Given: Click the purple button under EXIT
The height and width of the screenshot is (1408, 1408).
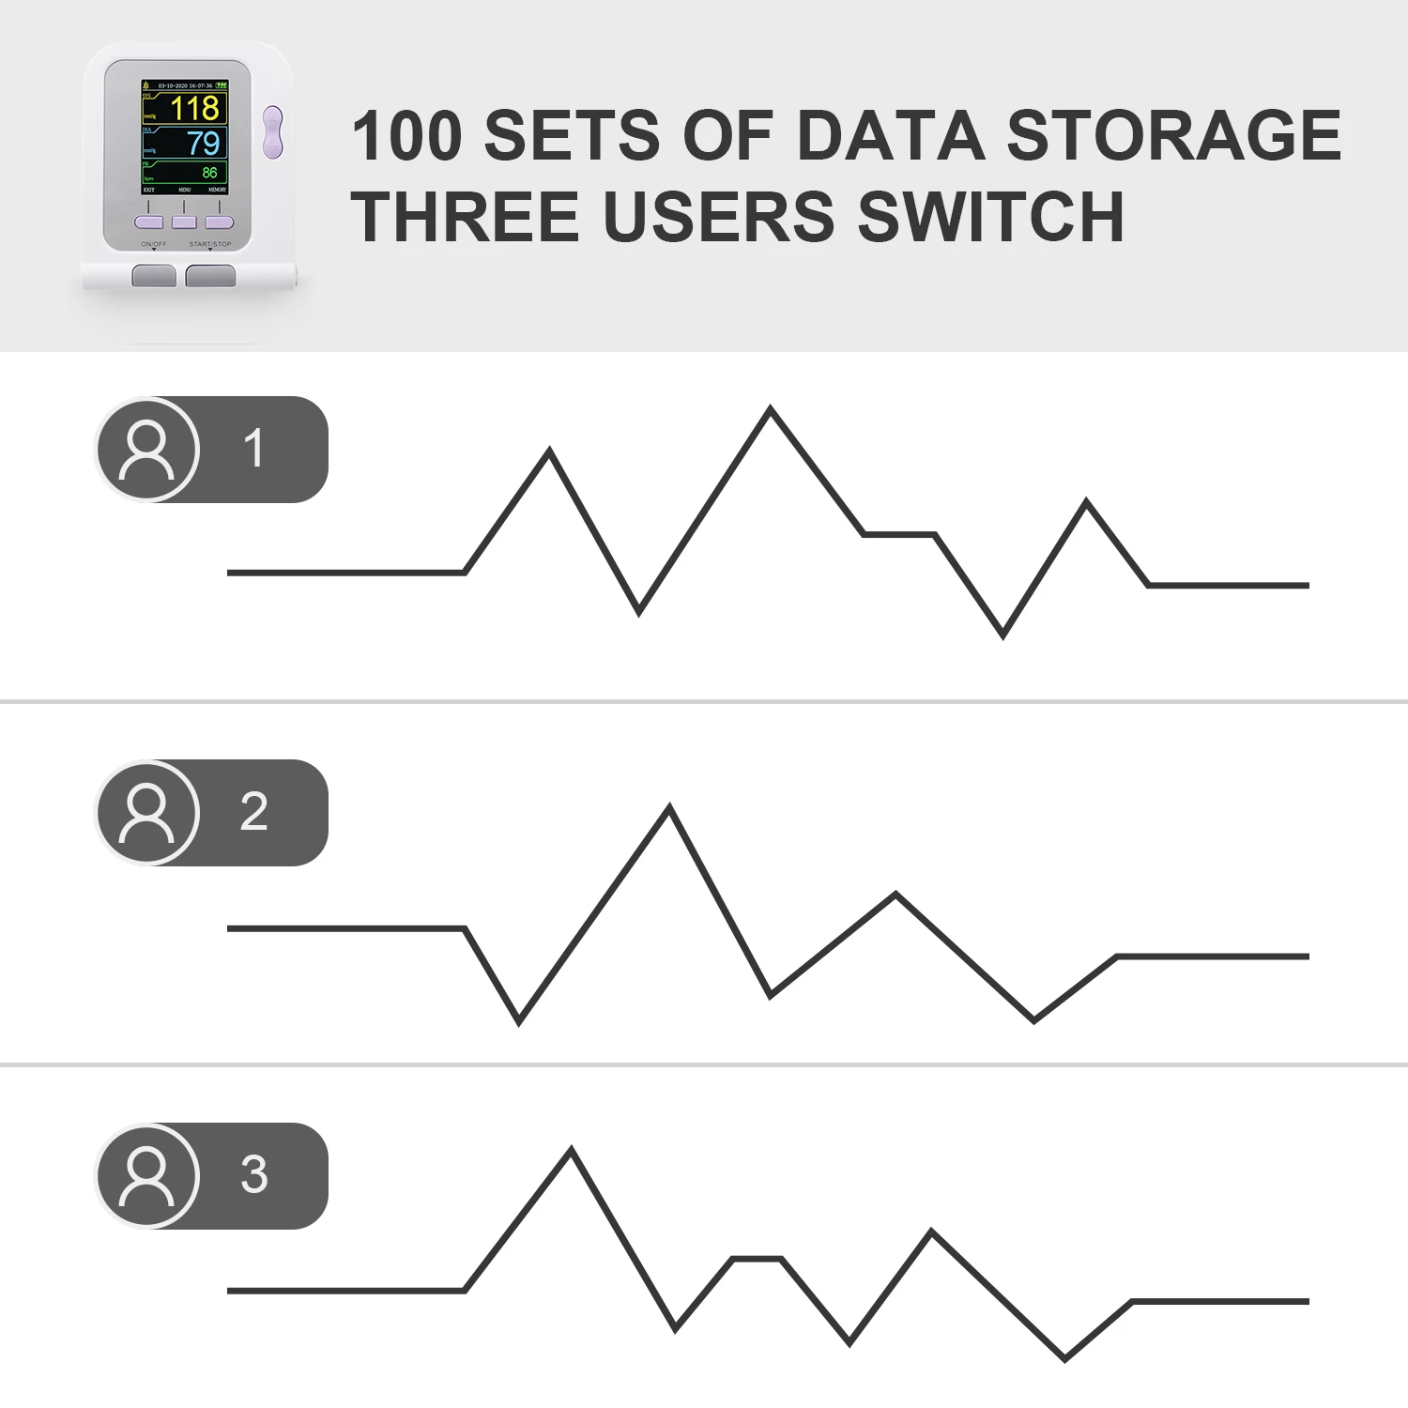Looking at the screenshot, I should click(149, 222).
